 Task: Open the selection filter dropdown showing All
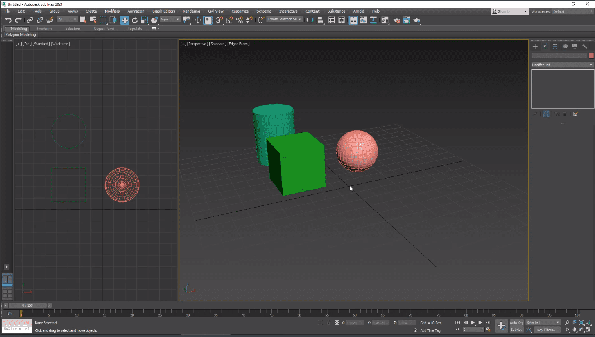(68, 19)
